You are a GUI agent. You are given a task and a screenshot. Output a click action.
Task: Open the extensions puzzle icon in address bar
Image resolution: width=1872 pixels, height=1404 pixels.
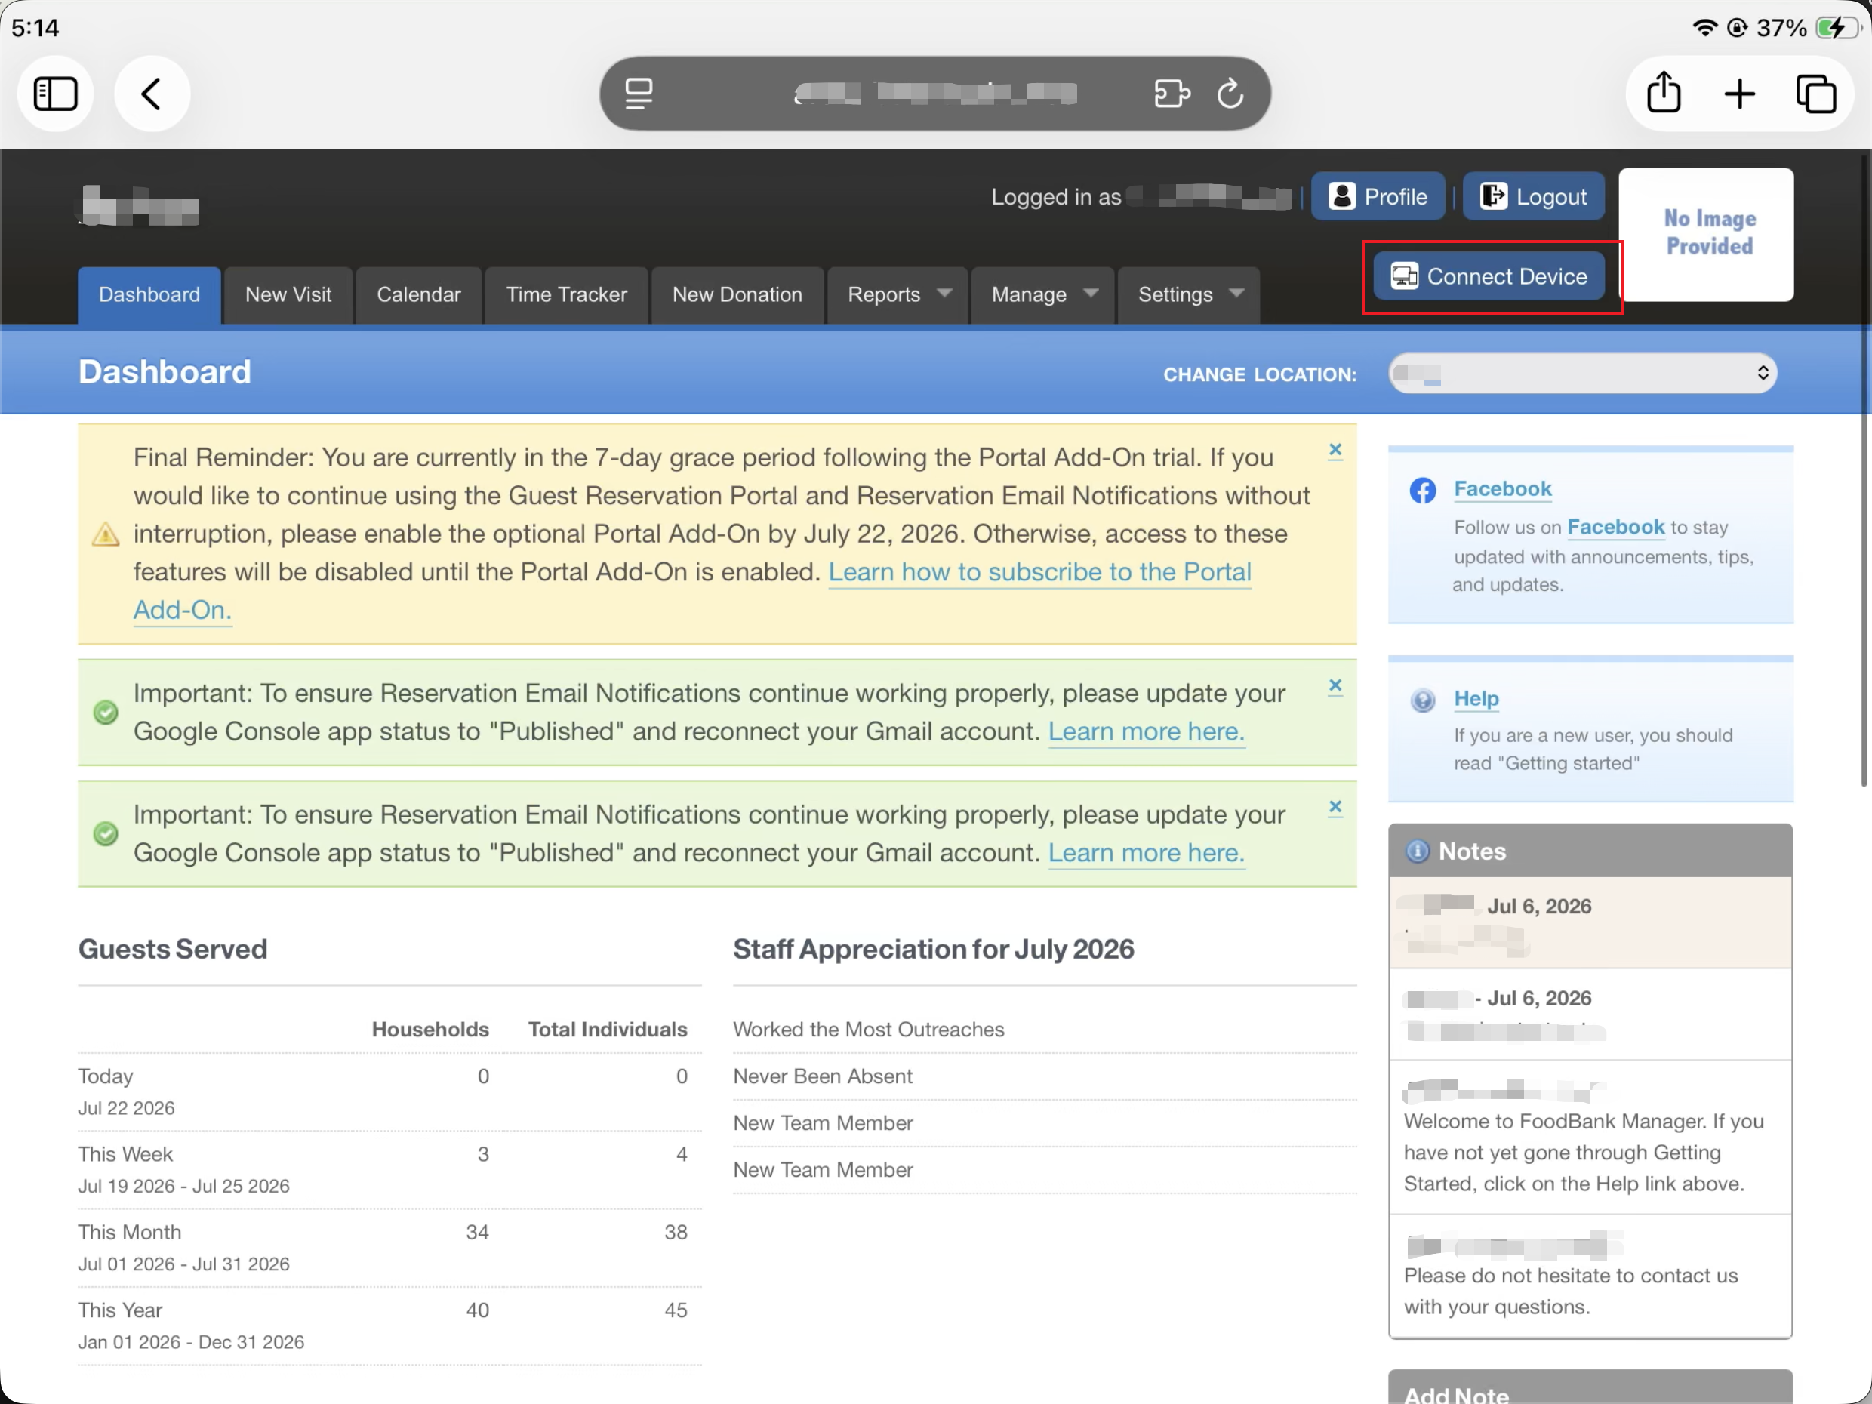click(1172, 93)
